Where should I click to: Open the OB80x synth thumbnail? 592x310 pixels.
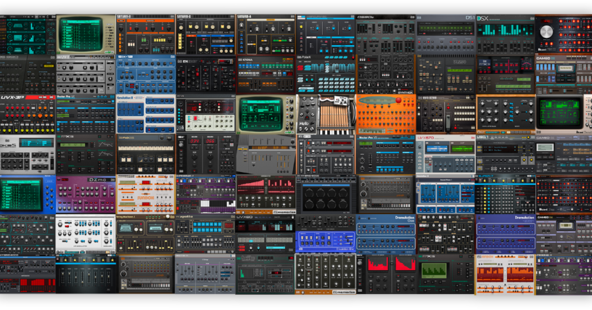point(385,35)
